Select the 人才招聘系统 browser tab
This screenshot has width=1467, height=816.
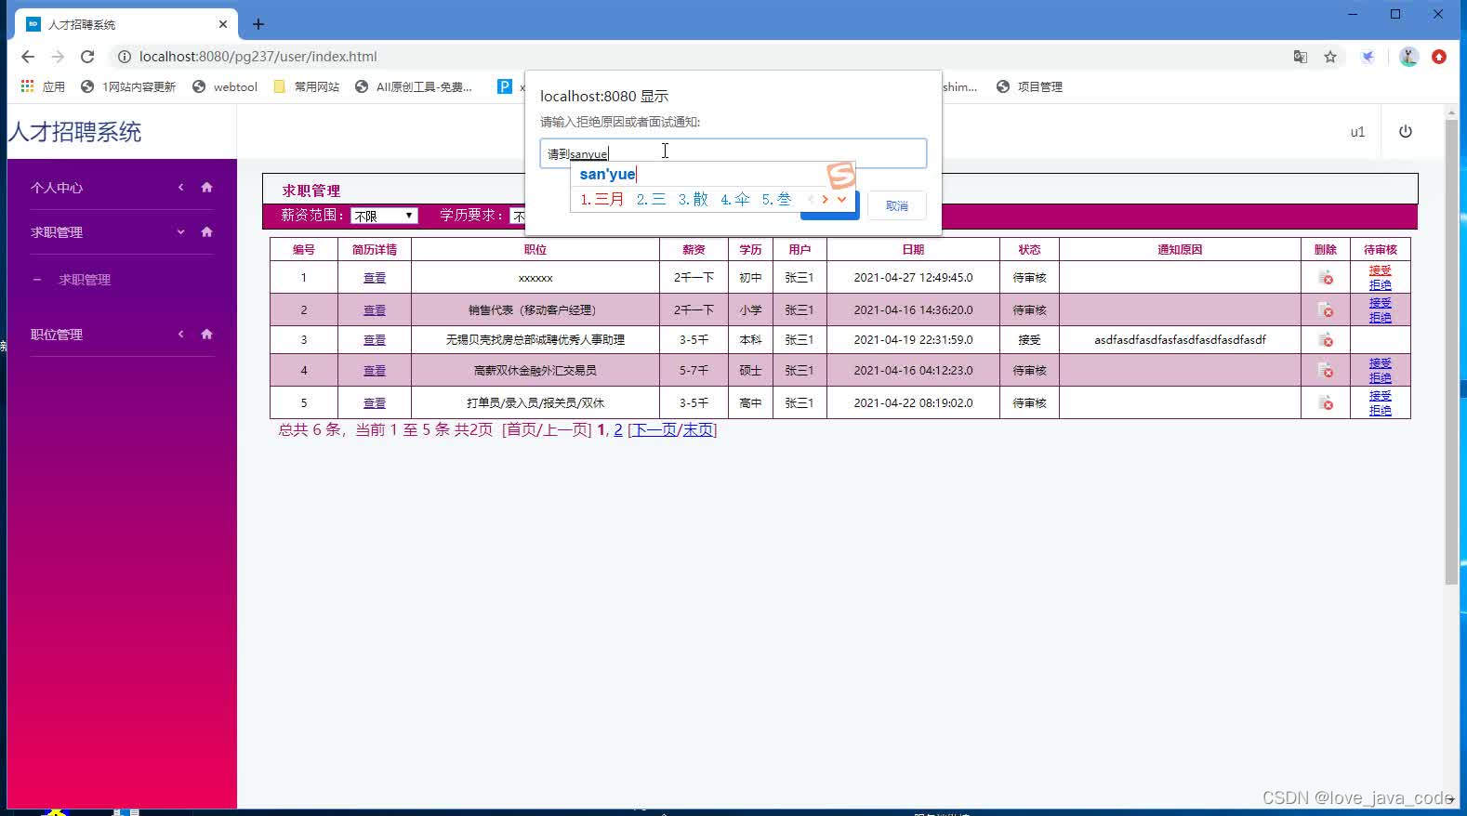tap(126, 24)
